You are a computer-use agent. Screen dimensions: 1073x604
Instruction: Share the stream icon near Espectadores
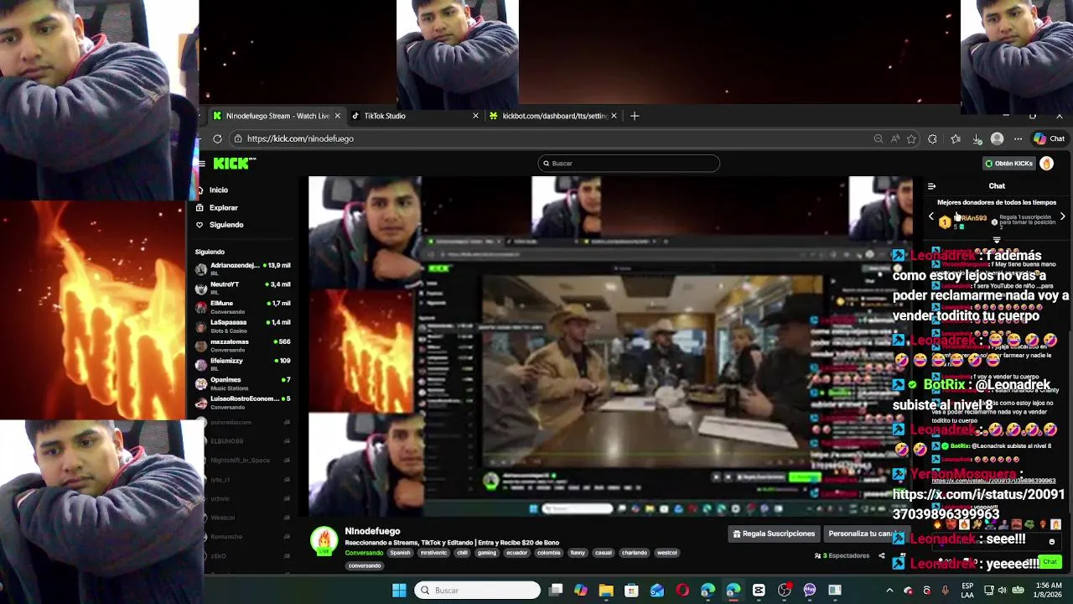click(x=881, y=555)
